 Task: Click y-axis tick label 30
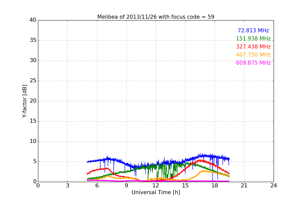[33, 61]
